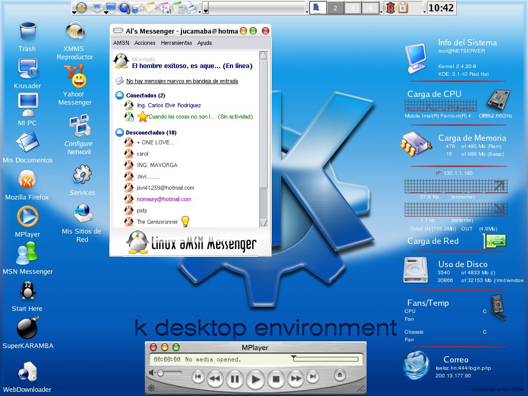
Task: Select contact '+ ONE LOVE...'
Action: click(x=155, y=142)
